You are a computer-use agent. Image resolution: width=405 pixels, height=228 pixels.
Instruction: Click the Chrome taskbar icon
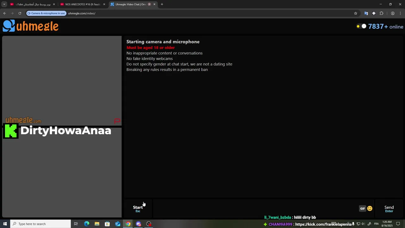point(128,224)
